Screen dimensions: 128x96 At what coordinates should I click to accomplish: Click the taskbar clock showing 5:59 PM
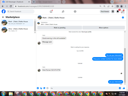tap(122, 94)
